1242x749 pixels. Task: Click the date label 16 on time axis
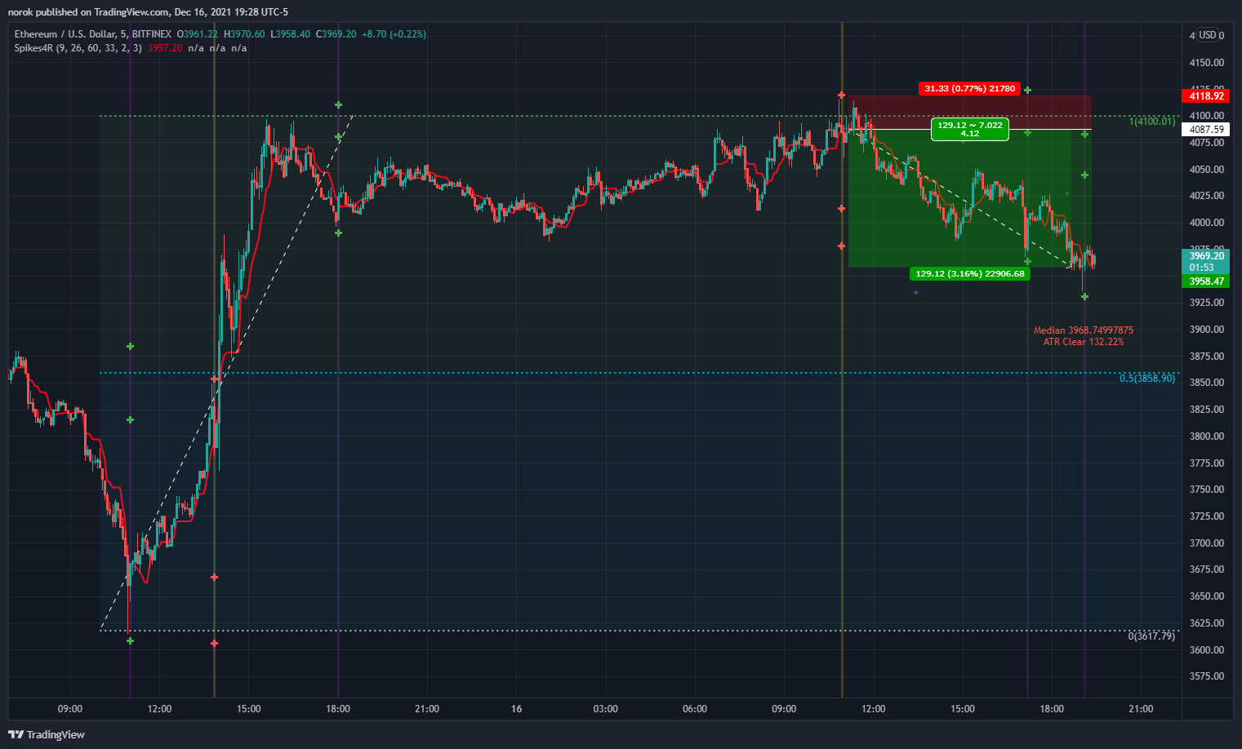516,709
